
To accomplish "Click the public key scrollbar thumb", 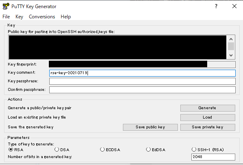I will coord(231,46).
